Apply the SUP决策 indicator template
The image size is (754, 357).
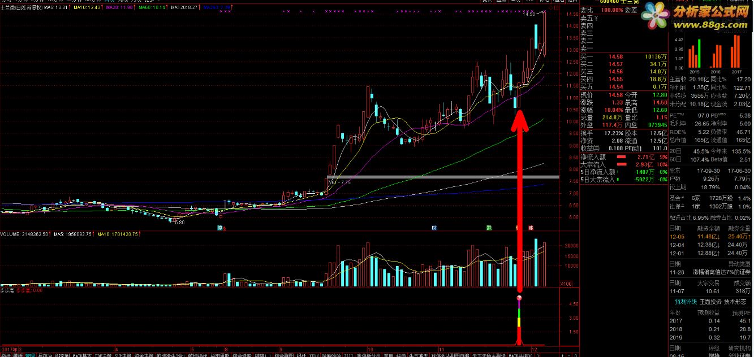tap(123, 355)
